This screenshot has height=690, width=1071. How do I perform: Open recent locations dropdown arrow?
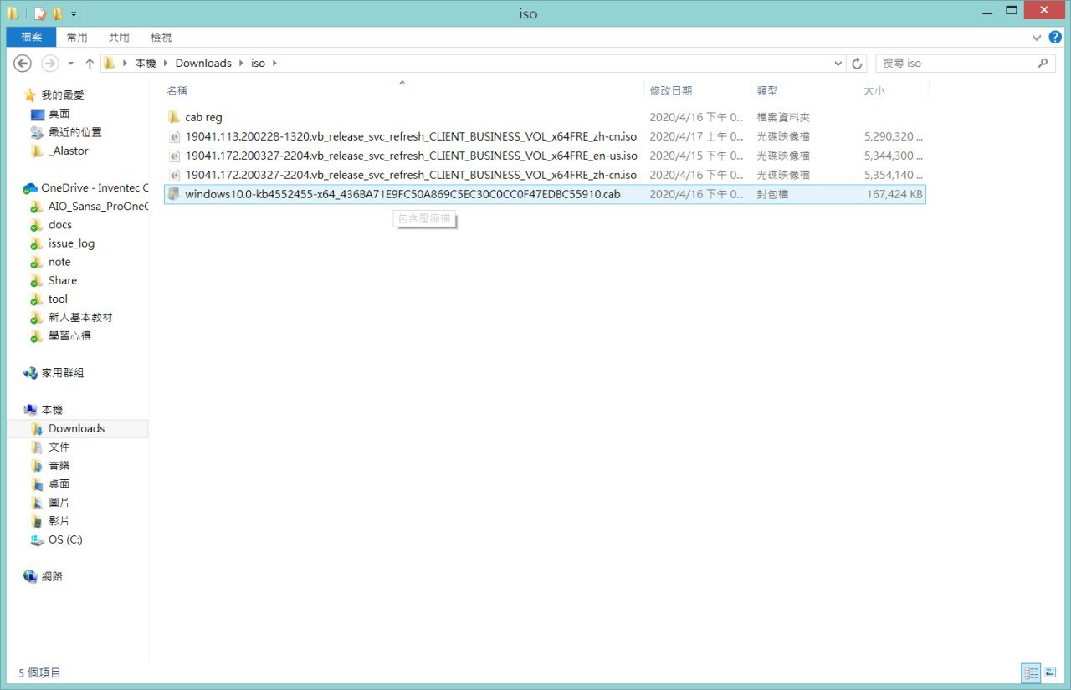pos(70,64)
